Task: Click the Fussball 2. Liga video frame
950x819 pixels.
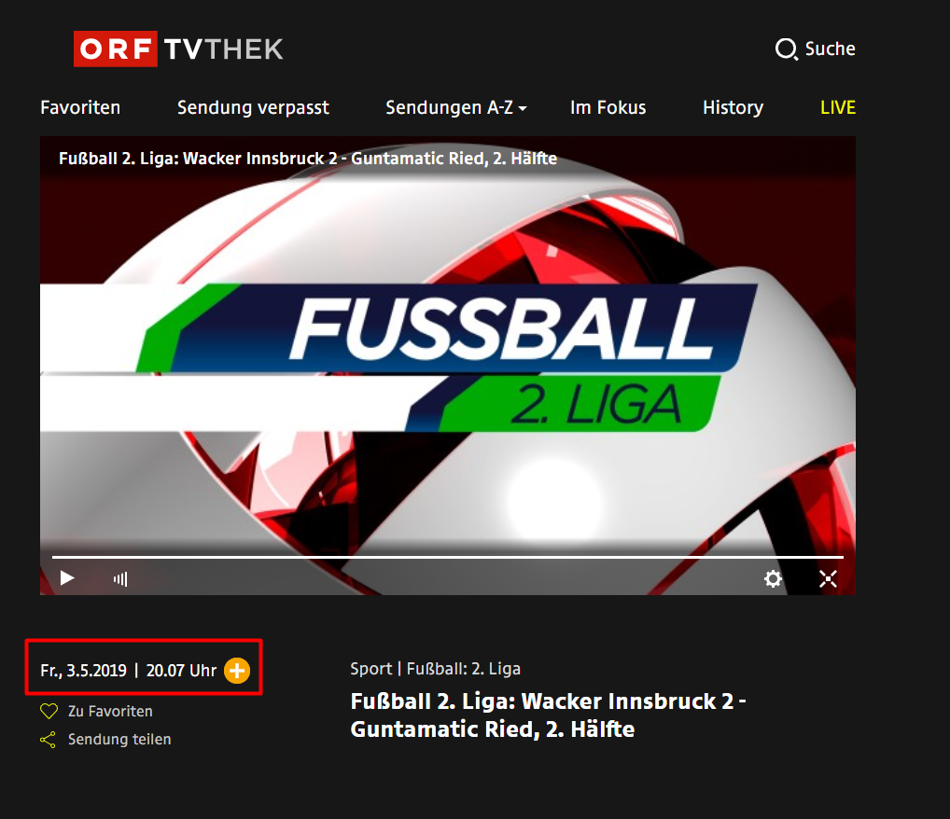Action: 448,366
